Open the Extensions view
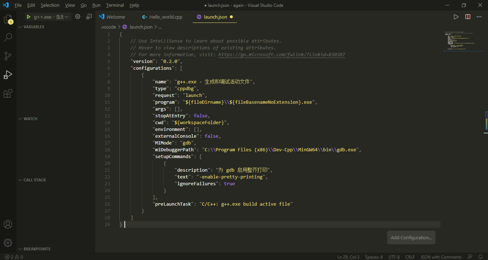 pos(8,93)
